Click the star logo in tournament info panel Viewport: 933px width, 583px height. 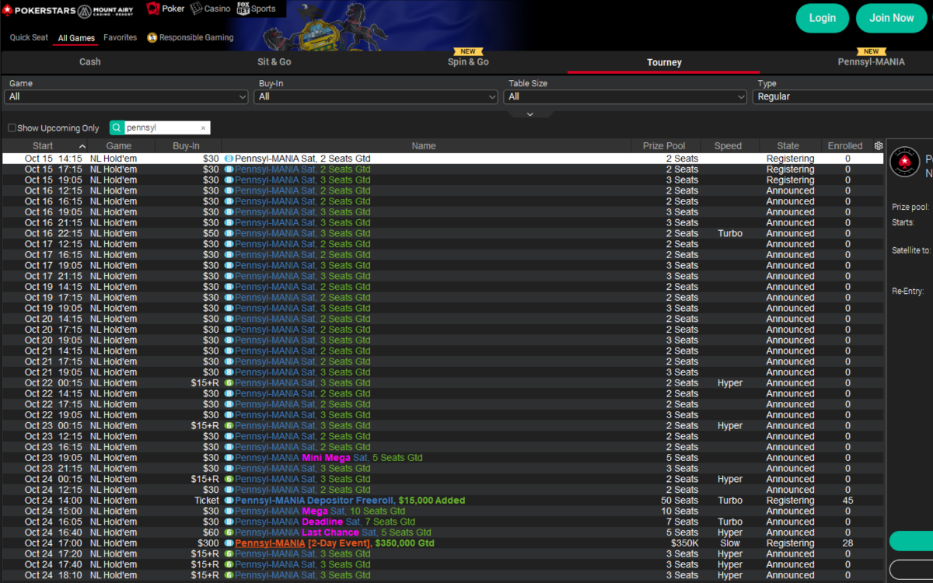pos(904,161)
